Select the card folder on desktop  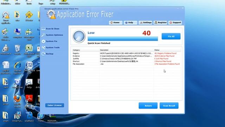point(6,83)
